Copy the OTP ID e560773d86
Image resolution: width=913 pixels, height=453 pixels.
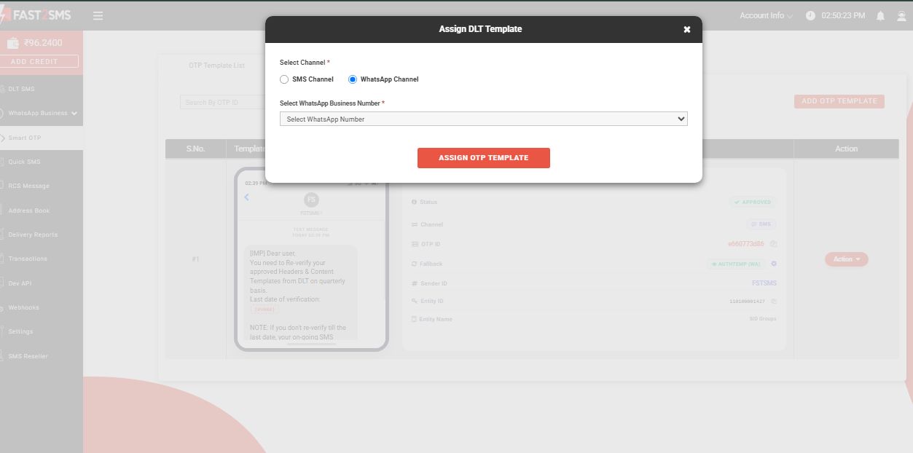(773, 244)
